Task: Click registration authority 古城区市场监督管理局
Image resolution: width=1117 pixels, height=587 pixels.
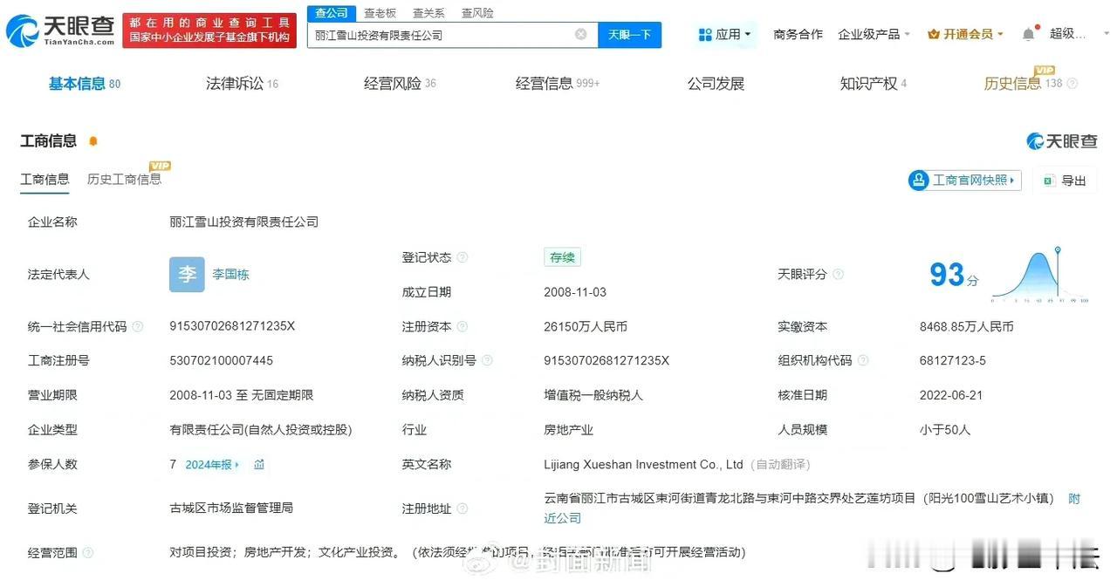Action: 231,509
